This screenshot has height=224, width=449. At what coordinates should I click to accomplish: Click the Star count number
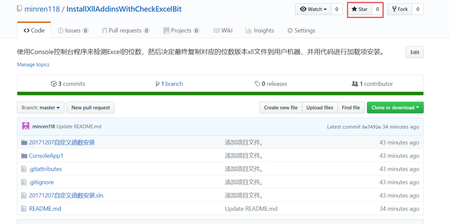(x=377, y=9)
